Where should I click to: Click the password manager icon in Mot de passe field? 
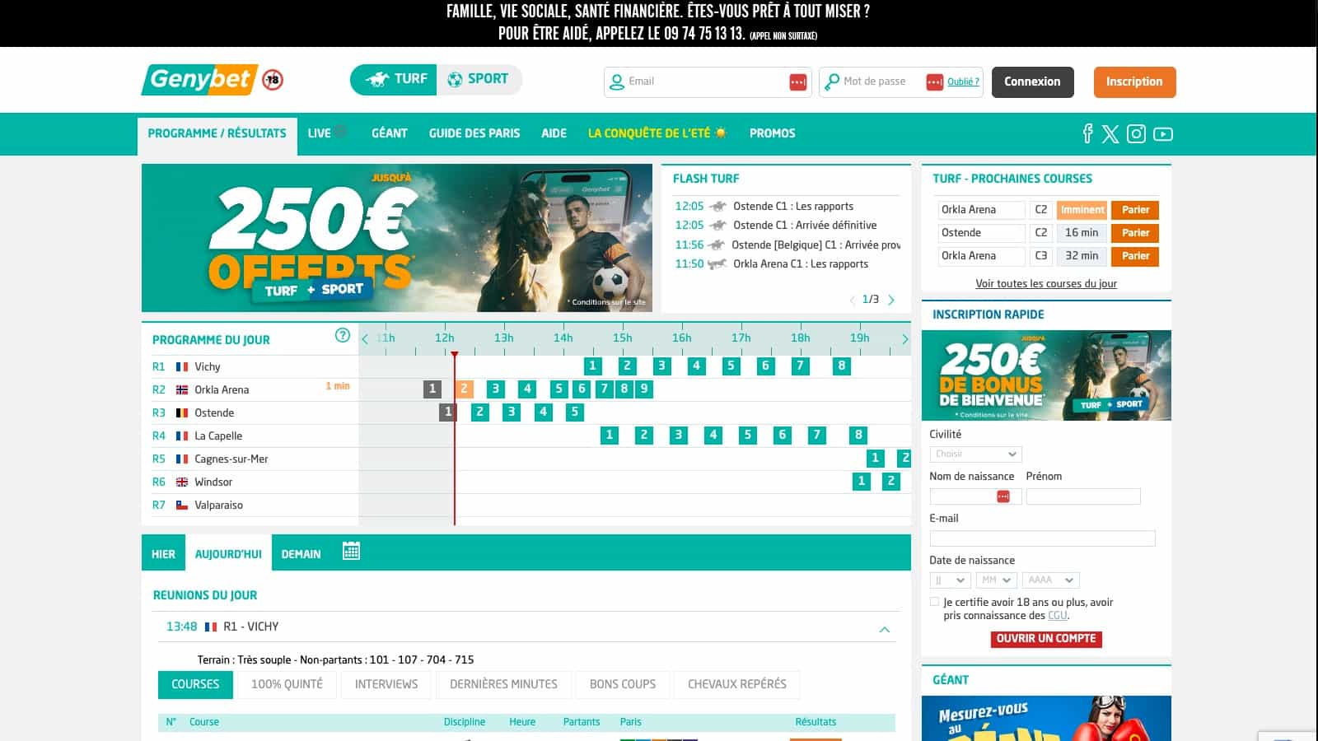(x=934, y=82)
